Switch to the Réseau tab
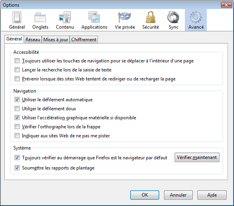The height and width of the screenshot is (206, 234). pyautogui.click(x=33, y=40)
